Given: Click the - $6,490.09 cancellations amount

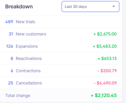Looking at the screenshot, I should (x=105, y=83).
